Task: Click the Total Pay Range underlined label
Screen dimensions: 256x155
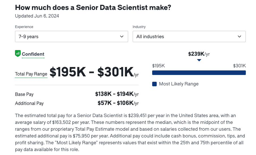Action: click(31, 74)
